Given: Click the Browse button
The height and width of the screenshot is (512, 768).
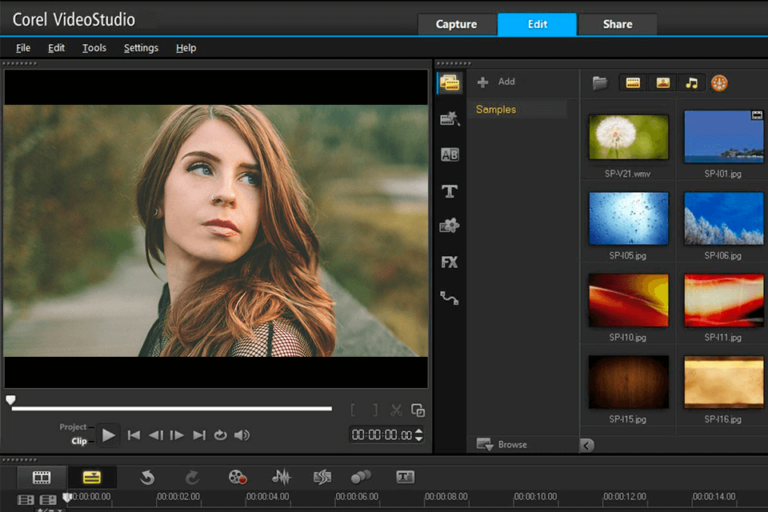Looking at the screenshot, I should (502, 444).
